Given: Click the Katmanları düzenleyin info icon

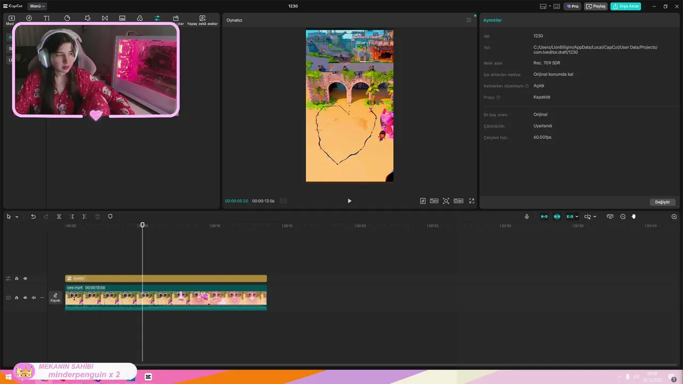Looking at the screenshot, I should [x=527, y=86].
